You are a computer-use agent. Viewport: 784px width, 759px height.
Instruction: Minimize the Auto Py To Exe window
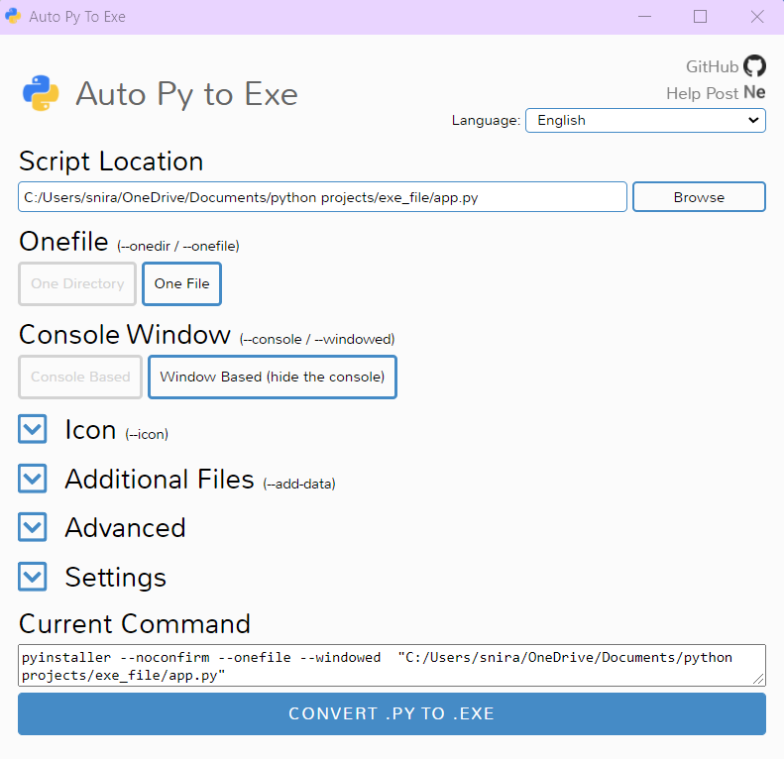tap(645, 17)
